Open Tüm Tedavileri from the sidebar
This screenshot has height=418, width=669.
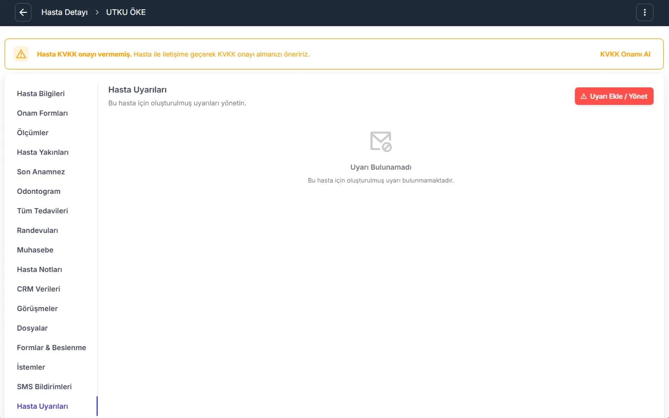click(42, 211)
